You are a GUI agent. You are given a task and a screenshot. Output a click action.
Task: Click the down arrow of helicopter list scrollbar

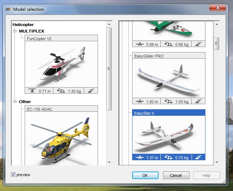pos(109,162)
